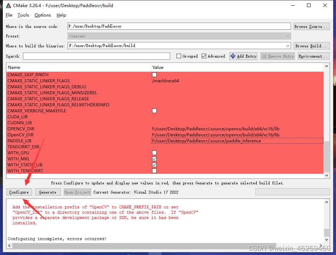Open the Environment dialog
This screenshot has height=255, width=336.
(313, 56)
